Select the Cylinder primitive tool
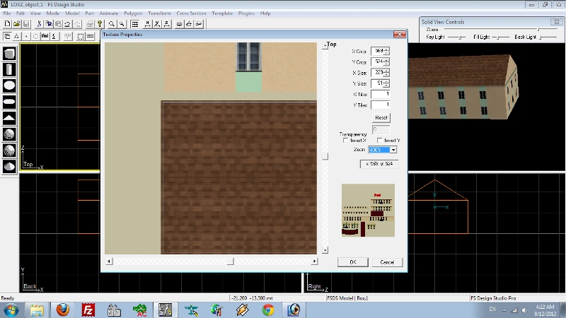This screenshot has height=318, width=566. coord(10,69)
